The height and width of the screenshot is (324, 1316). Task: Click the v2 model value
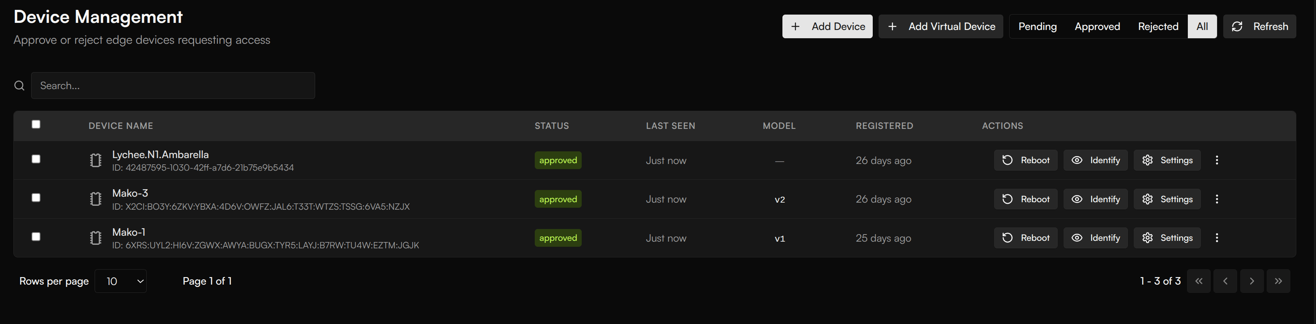[780, 199]
